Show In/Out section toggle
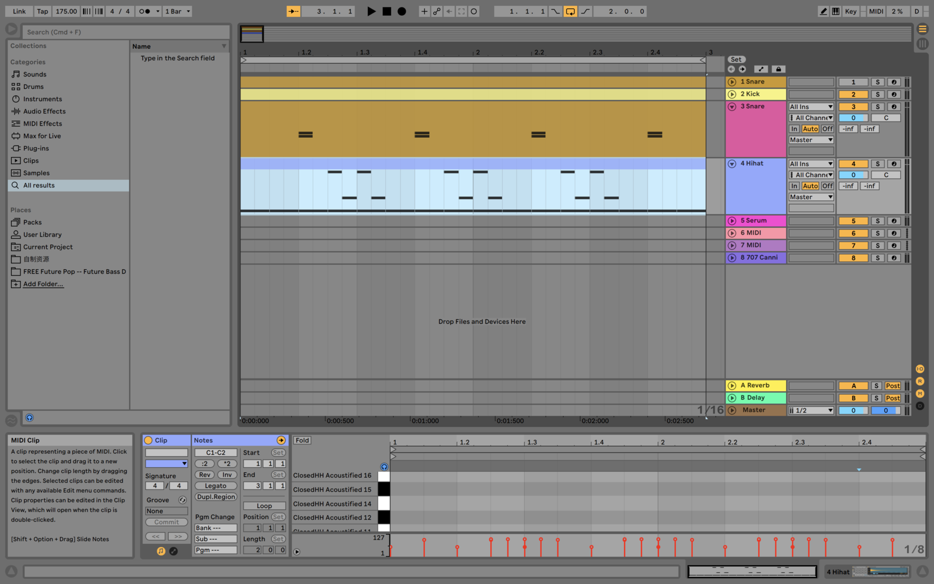The image size is (934, 584). [x=920, y=369]
